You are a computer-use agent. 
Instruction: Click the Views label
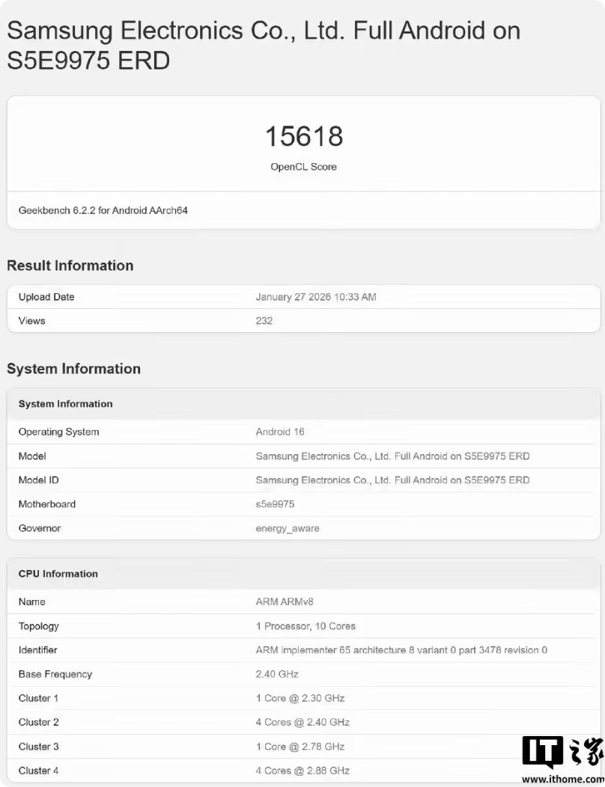click(x=31, y=321)
